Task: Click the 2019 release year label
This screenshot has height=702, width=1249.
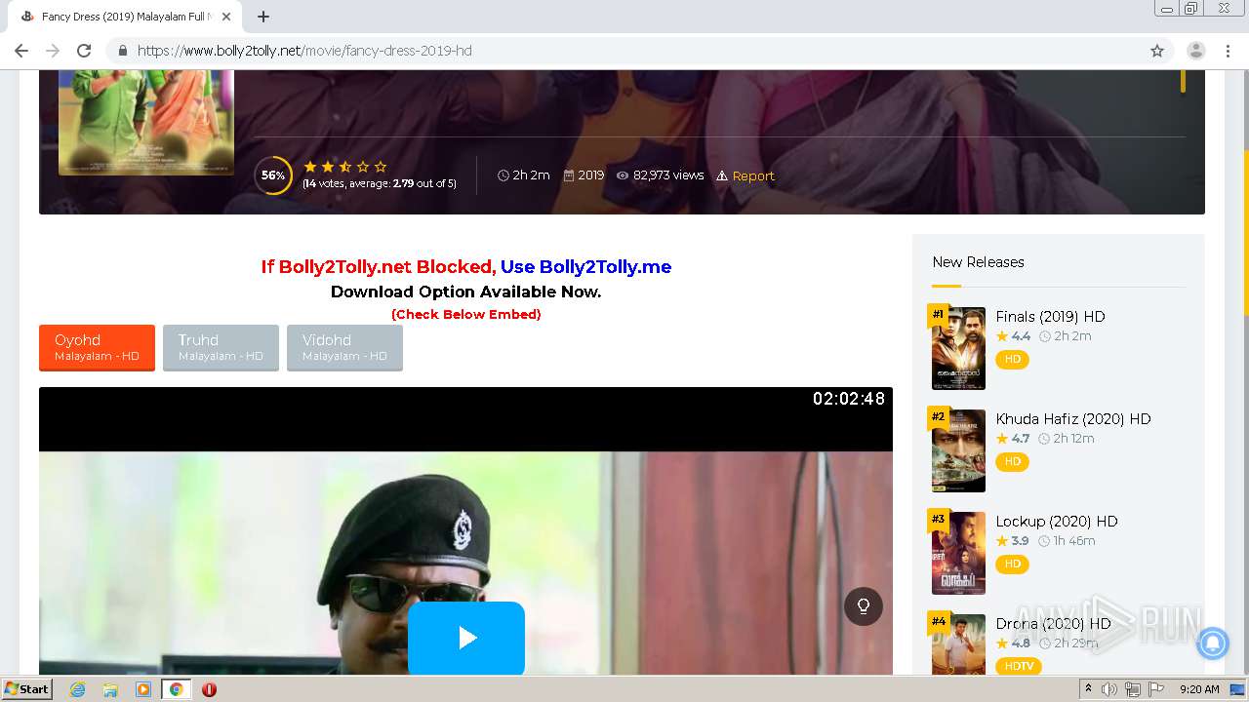Action: pos(590,175)
